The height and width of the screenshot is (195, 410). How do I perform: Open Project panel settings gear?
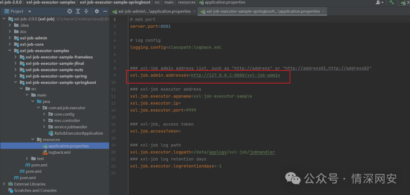coord(97,11)
